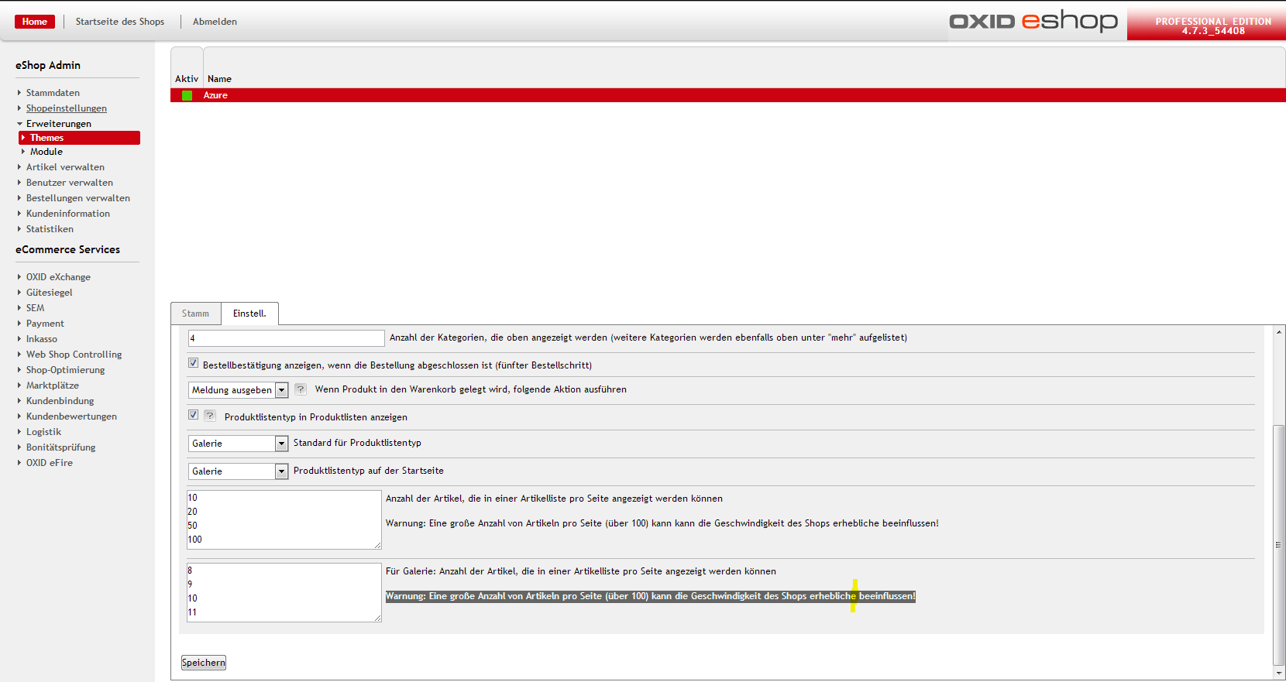Click the OXID eShop logo
Screen dimensions: 1286x682
coord(1033,21)
